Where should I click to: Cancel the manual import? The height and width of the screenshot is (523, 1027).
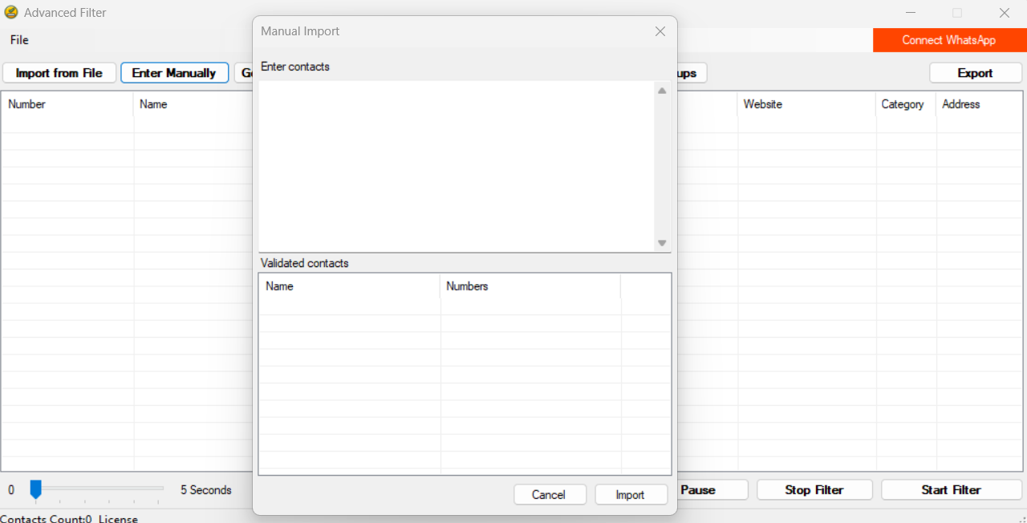click(x=549, y=495)
